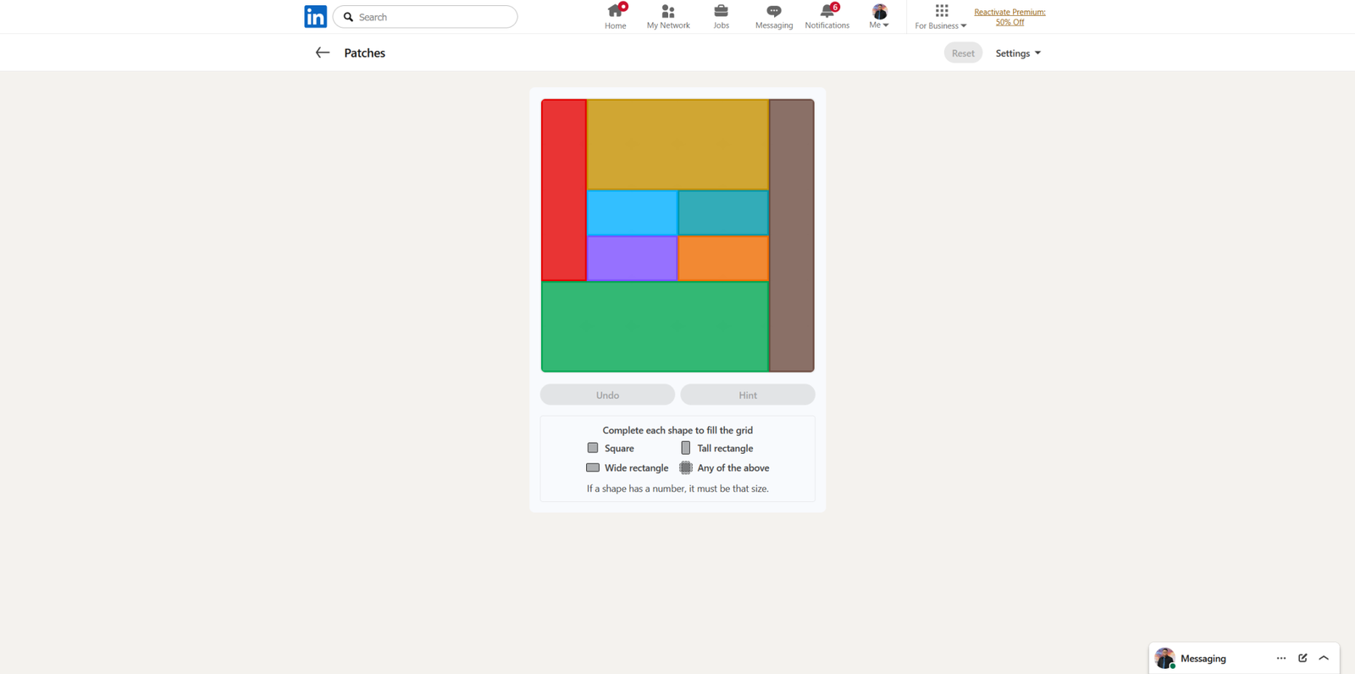
Task: Click the LinkedIn logo icon
Action: pos(315,17)
